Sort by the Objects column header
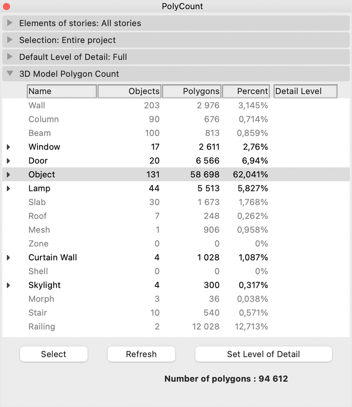The width and height of the screenshot is (352, 407). (130, 91)
